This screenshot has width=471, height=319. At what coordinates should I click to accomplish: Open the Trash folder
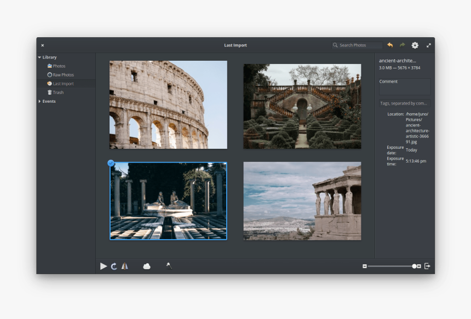[56, 92]
